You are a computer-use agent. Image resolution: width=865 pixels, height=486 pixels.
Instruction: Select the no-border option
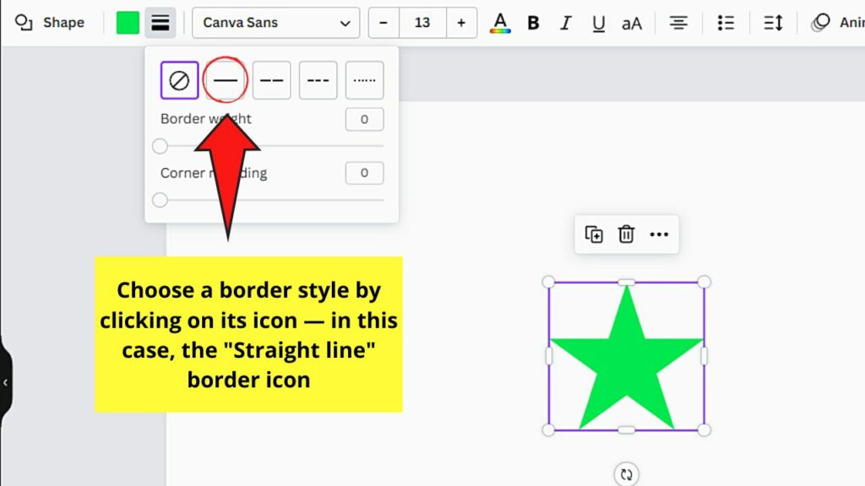pos(179,79)
